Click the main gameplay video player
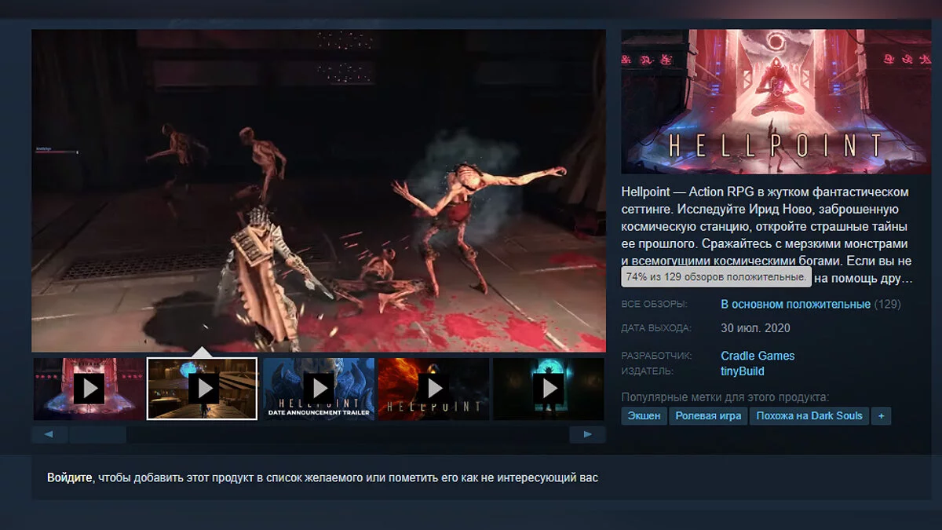The height and width of the screenshot is (530, 942). coord(319,191)
